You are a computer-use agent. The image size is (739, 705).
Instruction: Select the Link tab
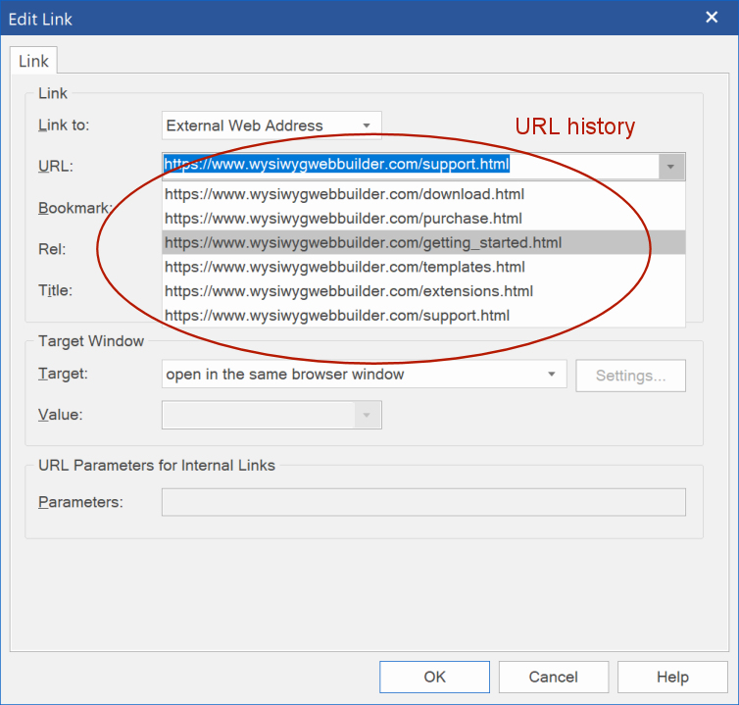(33, 61)
